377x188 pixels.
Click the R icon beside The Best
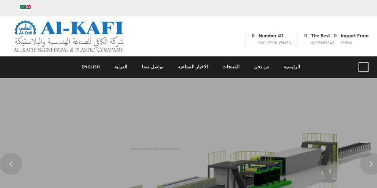pyautogui.click(x=305, y=36)
